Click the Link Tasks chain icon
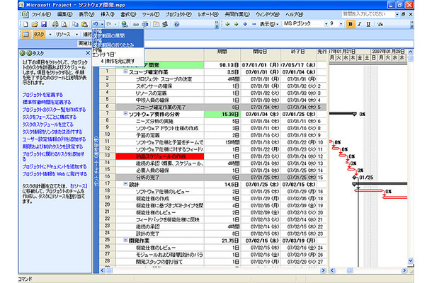This screenshot has width=432, height=283. 136,24
